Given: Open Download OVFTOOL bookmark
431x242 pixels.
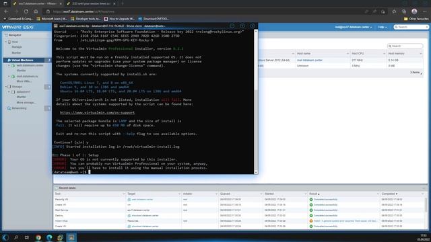Looking at the screenshot, I should click(154, 19).
